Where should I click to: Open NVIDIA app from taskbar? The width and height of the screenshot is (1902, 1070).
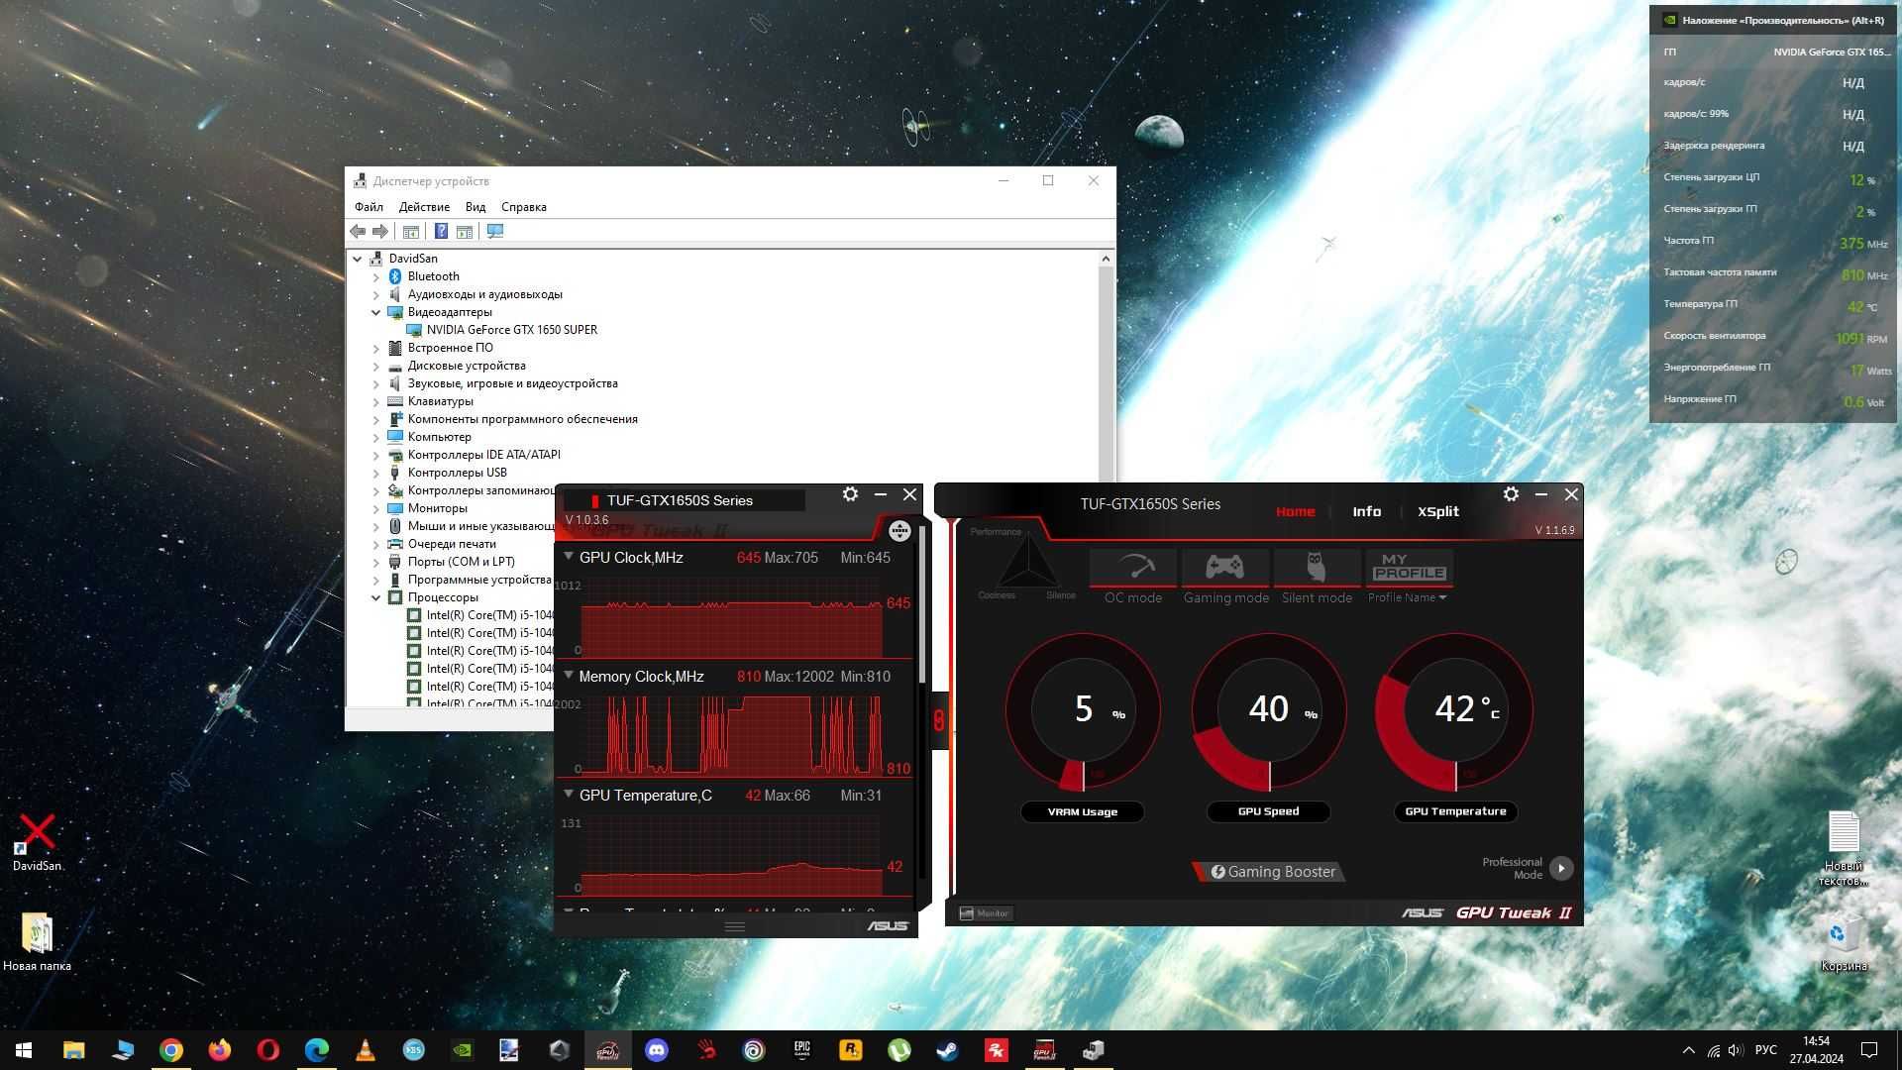pyautogui.click(x=462, y=1050)
